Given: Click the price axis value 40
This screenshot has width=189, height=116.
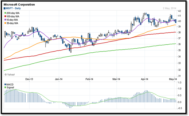Looking at the screenshot, I should (180, 21).
